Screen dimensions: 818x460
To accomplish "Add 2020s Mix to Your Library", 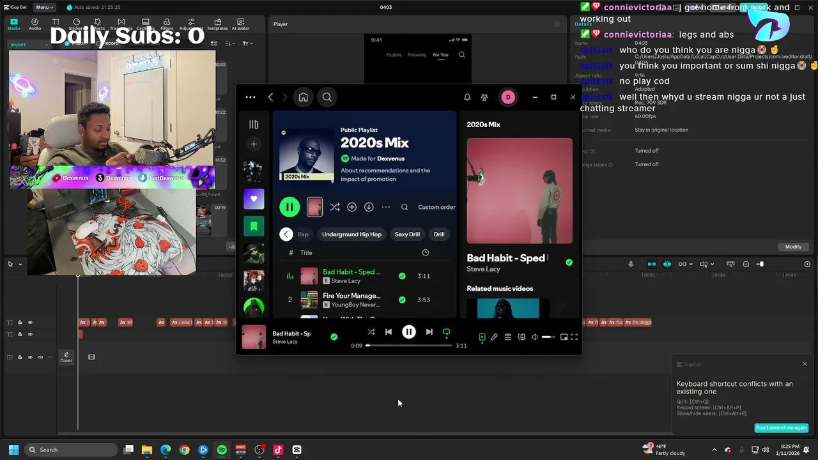I will (x=351, y=207).
